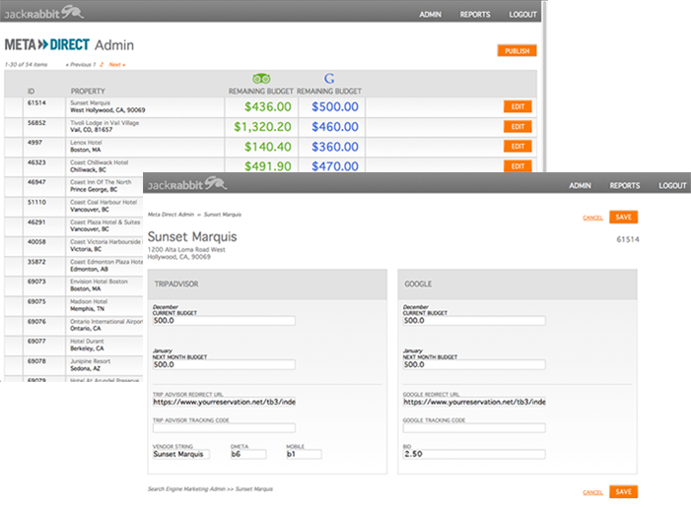Go to page 2 of the list
This screenshot has width=691, height=507.
(102, 65)
